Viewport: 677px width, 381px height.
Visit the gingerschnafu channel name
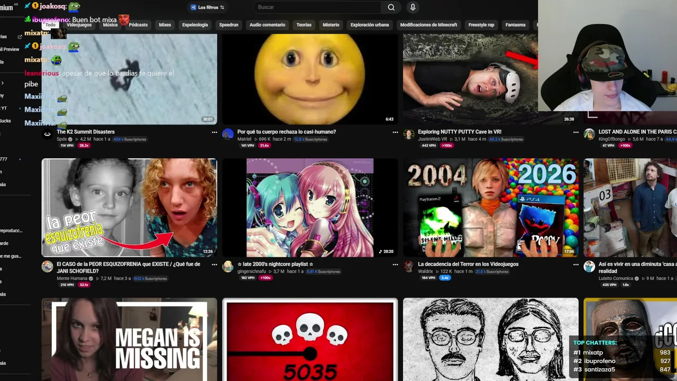click(x=252, y=271)
